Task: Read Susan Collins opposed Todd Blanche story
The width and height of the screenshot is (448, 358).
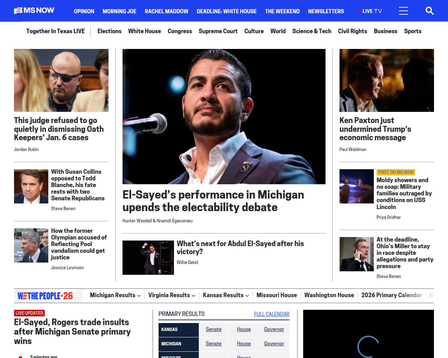Action: click(78, 185)
